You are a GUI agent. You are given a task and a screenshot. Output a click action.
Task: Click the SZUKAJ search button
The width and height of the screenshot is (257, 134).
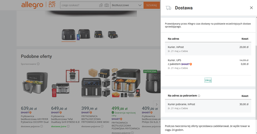tap(152, 5)
